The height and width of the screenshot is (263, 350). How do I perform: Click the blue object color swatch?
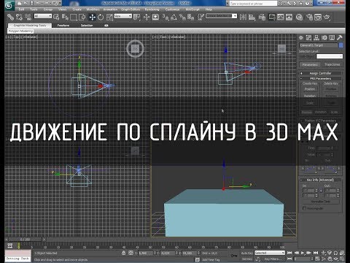pos(341,45)
